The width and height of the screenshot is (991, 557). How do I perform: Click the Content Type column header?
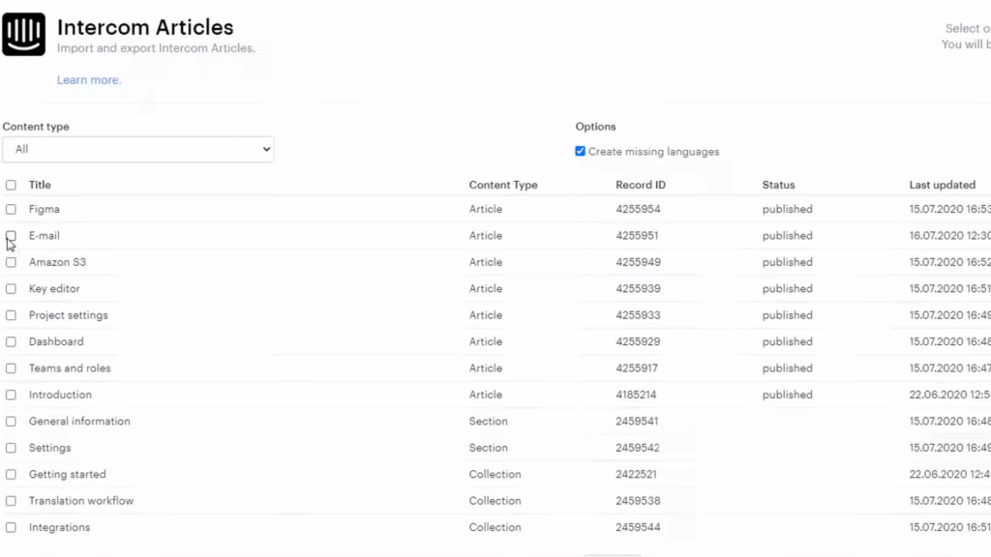pos(503,185)
